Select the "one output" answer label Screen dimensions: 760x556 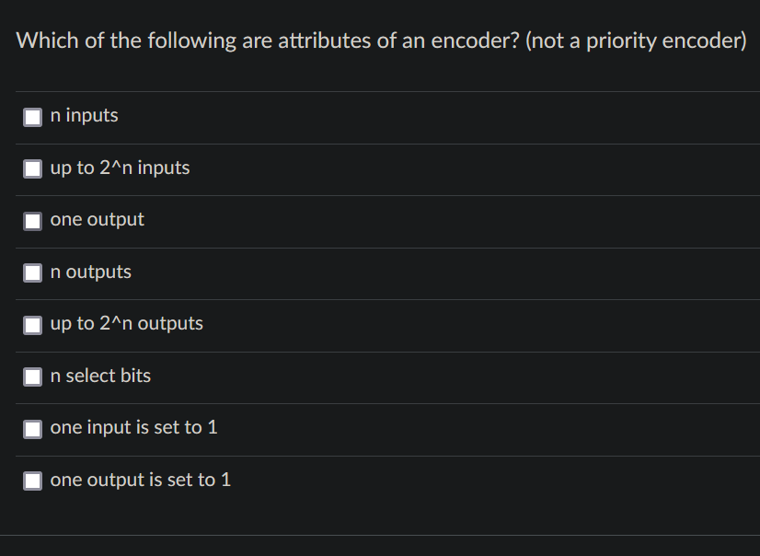click(97, 220)
